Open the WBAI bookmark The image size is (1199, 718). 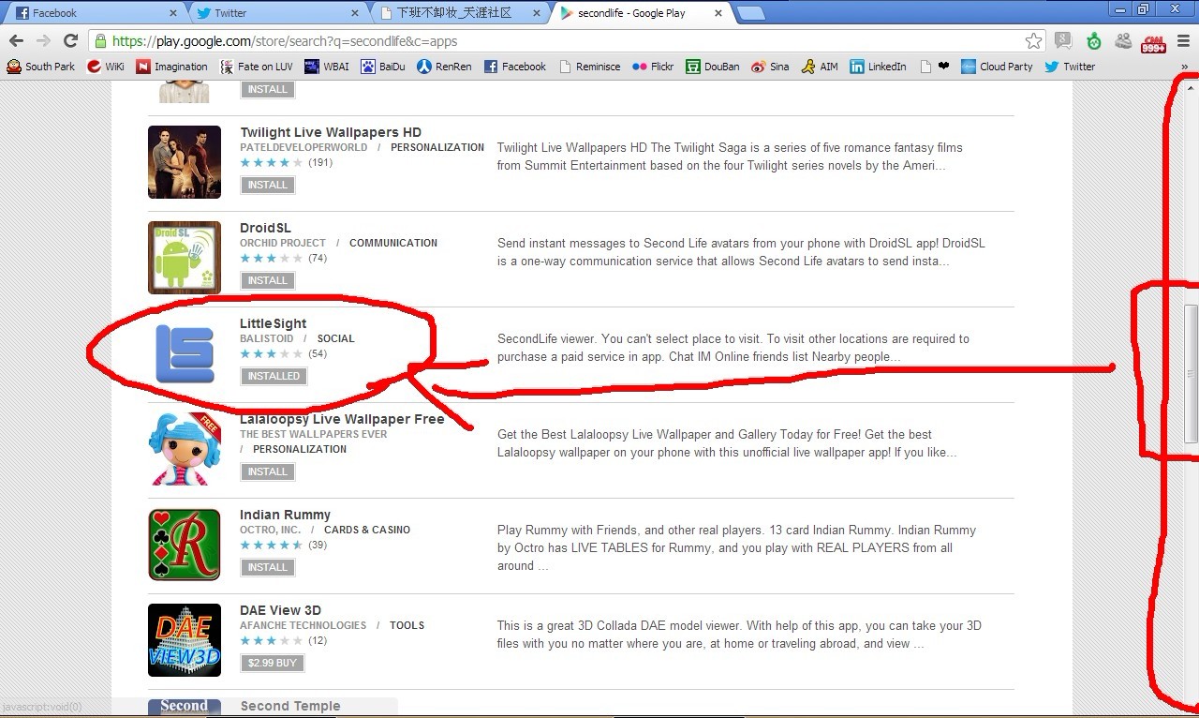[326, 67]
